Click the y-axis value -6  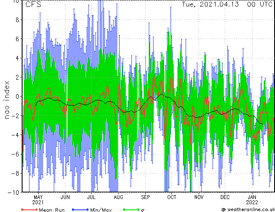coord(15,154)
